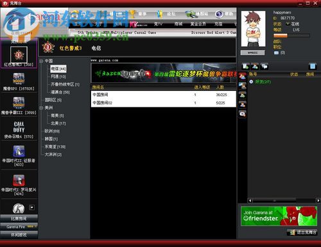Click the 5th Update news ticker text
The height and width of the screenshot is (247, 321).
pos(117,33)
